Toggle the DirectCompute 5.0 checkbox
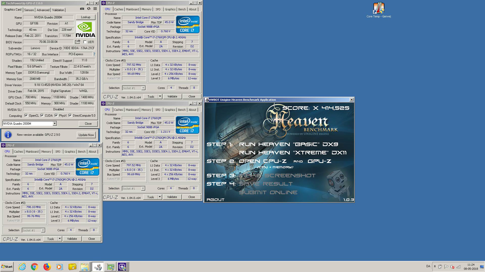The height and width of the screenshot is (272, 485). pos(70,116)
